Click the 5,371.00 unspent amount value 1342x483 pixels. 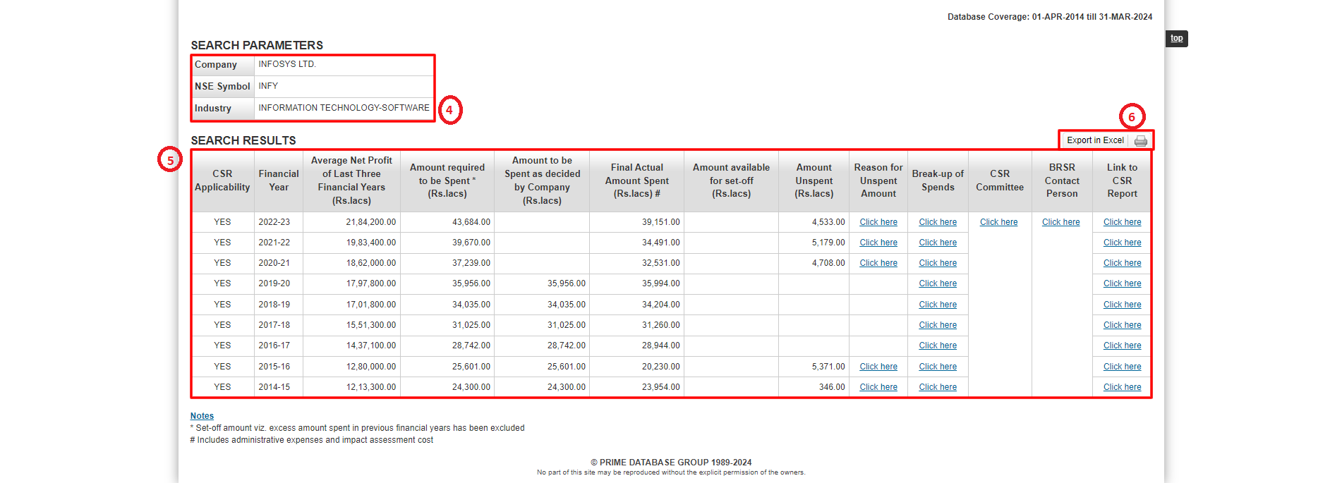click(x=828, y=367)
